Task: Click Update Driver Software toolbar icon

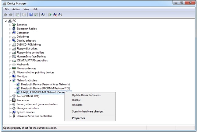Action: click(x=50, y=15)
